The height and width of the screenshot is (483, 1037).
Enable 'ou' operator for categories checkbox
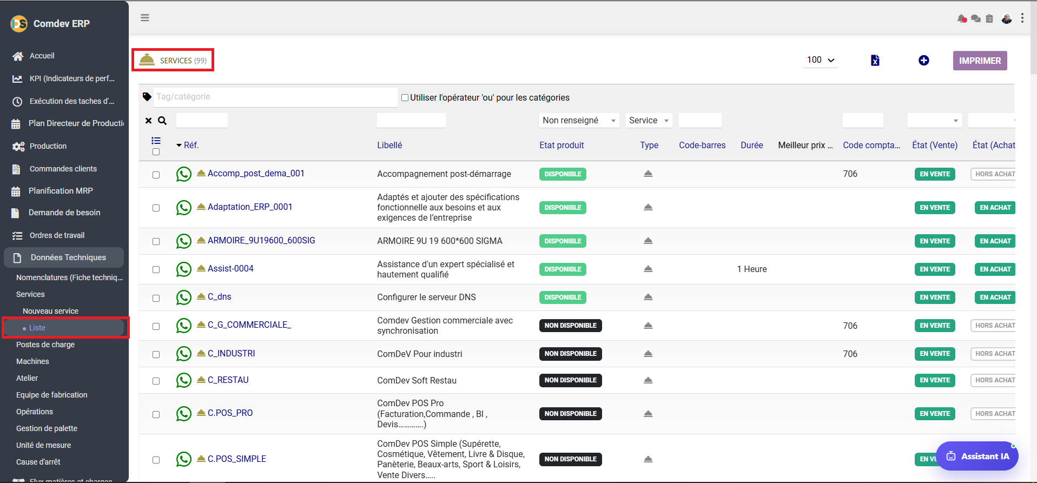[x=405, y=98]
